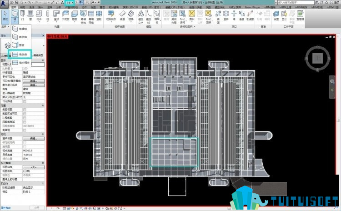Select the Vertical opening tool
This screenshot has width=341, height=211.
pyautogui.click(x=242, y=16)
